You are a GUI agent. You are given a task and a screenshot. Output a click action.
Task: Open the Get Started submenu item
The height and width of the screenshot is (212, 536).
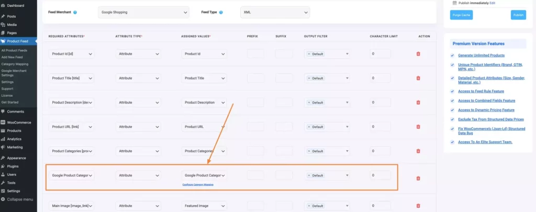(x=10, y=102)
